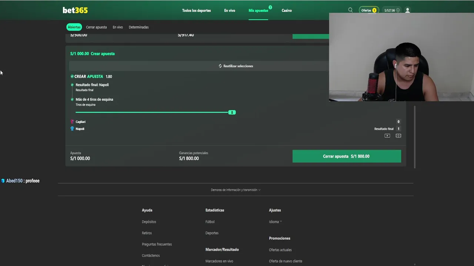Click the Ganancias potenciales S/1 800.00 value
Screen dimensions: 474x266
(189, 158)
